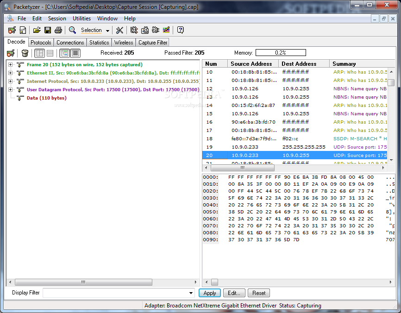
Task: Open the Window menu
Action: tap(107, 19)
